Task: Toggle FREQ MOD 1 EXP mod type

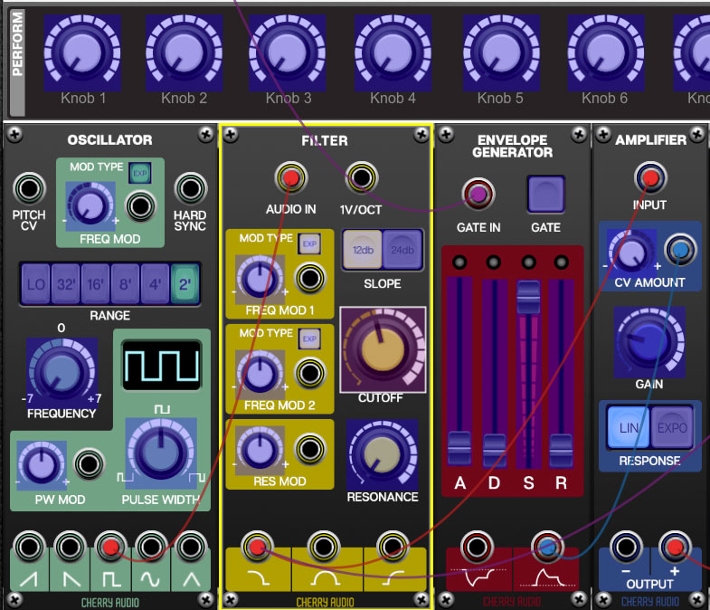Action: click(x=309, y=243)
